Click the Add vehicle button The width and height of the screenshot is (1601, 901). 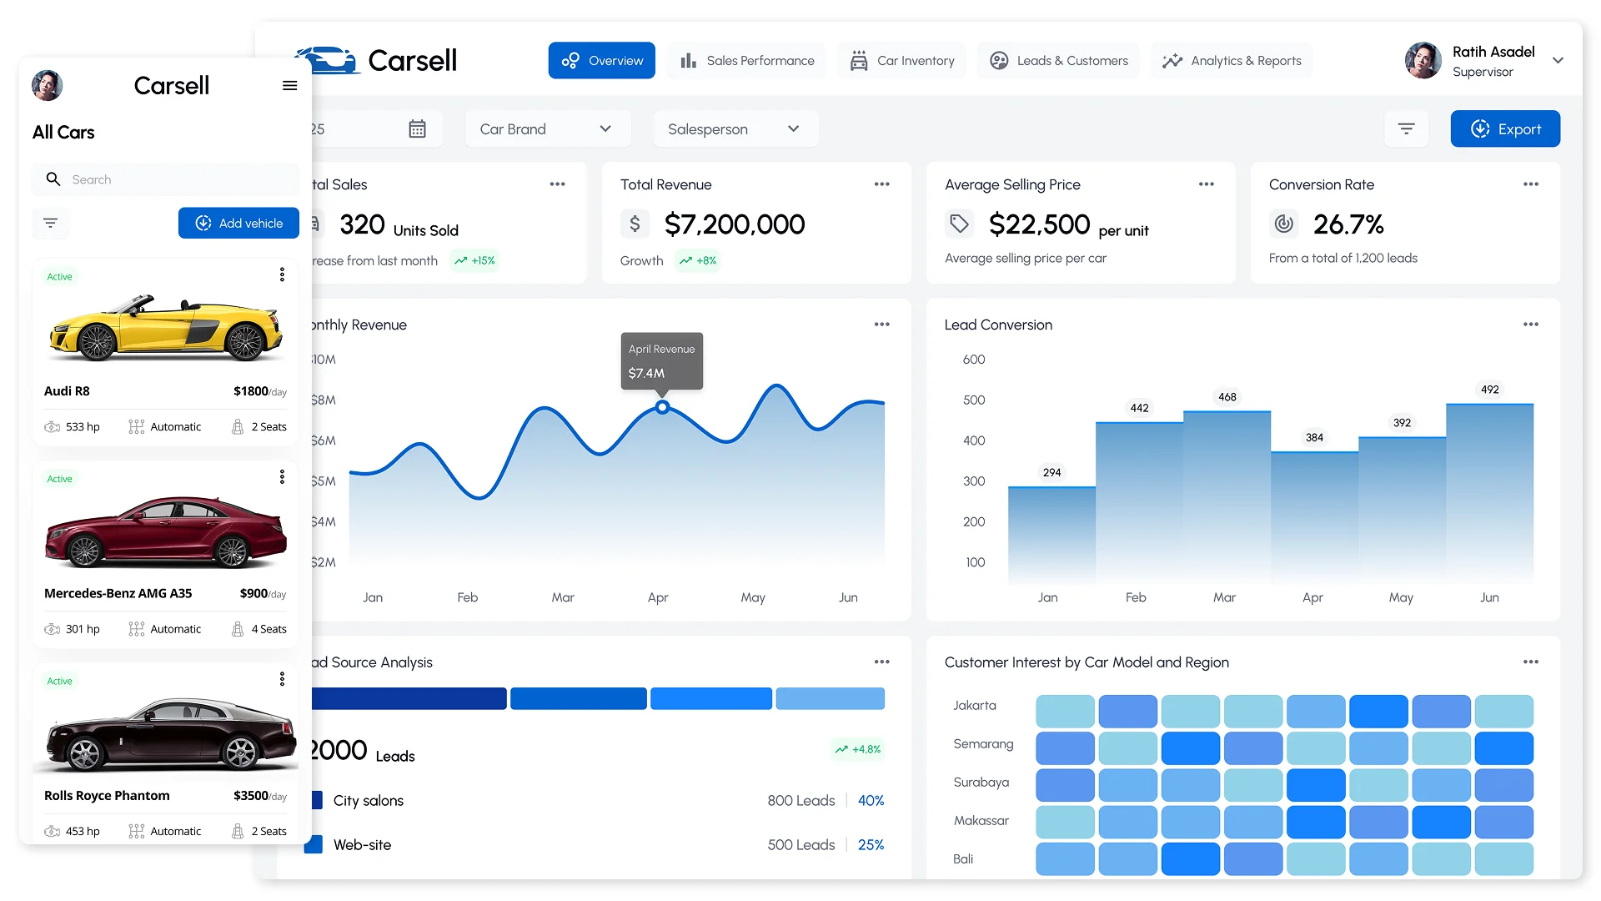coord(238,223)
